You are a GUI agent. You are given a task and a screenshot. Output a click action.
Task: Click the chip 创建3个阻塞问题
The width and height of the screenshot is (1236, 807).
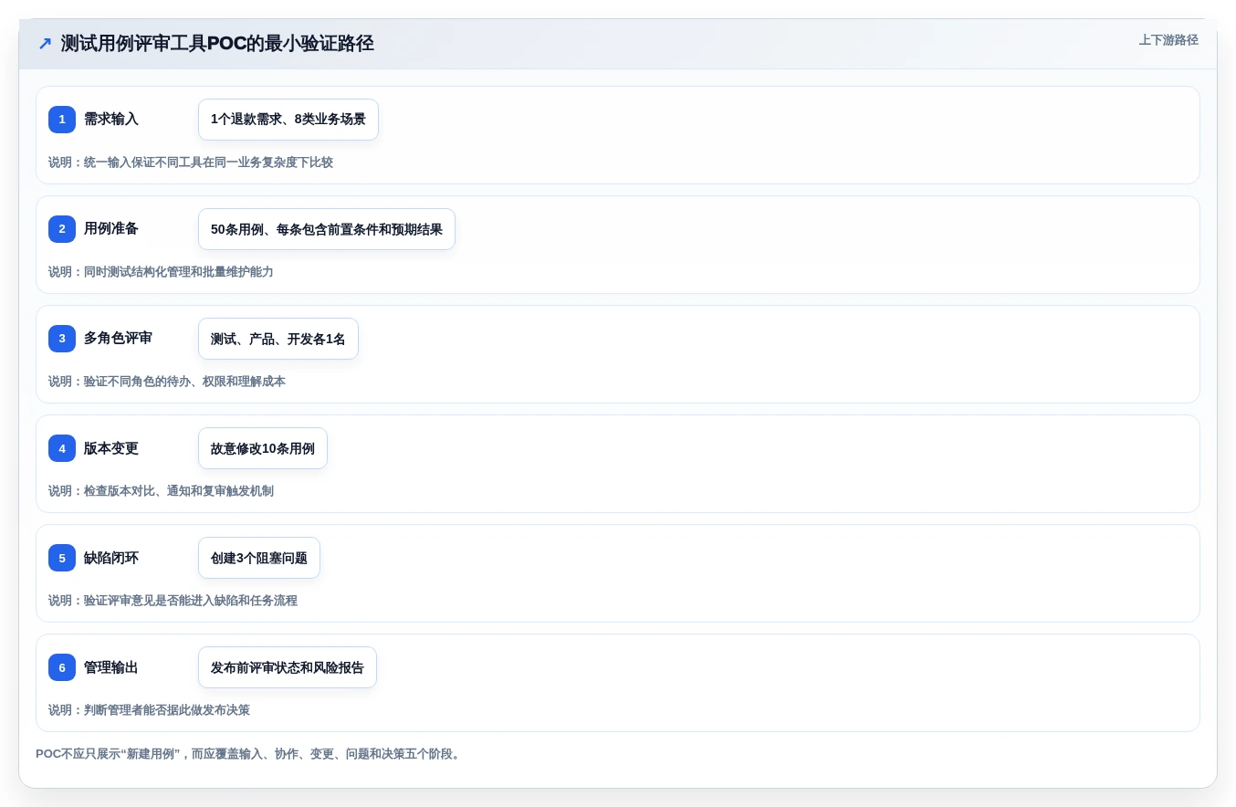point(259,558)
